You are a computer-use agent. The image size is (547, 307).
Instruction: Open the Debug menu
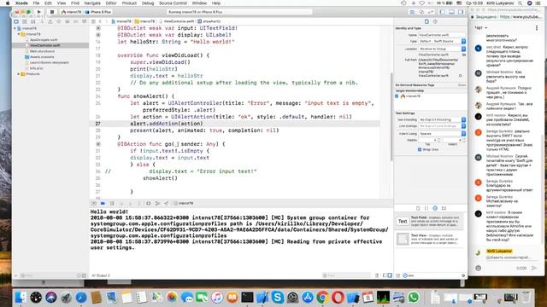pos(148,3)
